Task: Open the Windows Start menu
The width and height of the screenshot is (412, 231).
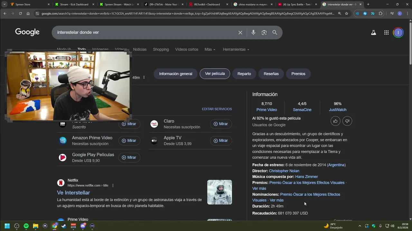Action: point(7,226)
